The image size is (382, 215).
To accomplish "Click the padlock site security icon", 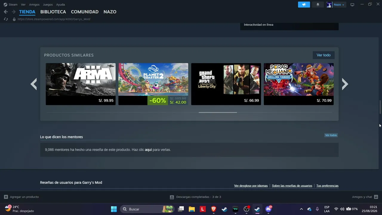I will (x=14, y=19).
